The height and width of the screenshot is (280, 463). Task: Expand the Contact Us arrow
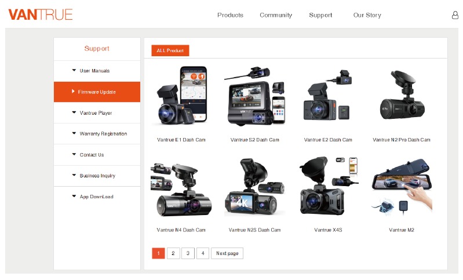tap(74, 154)
